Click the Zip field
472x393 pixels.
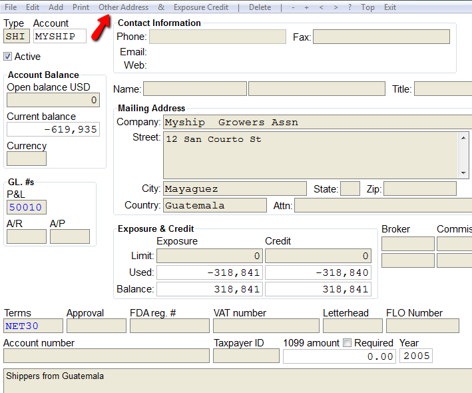point(420,189)
